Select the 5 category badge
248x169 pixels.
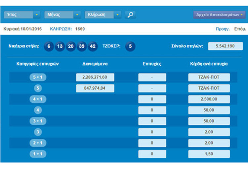pyautogui.click(x=38, y=88)
